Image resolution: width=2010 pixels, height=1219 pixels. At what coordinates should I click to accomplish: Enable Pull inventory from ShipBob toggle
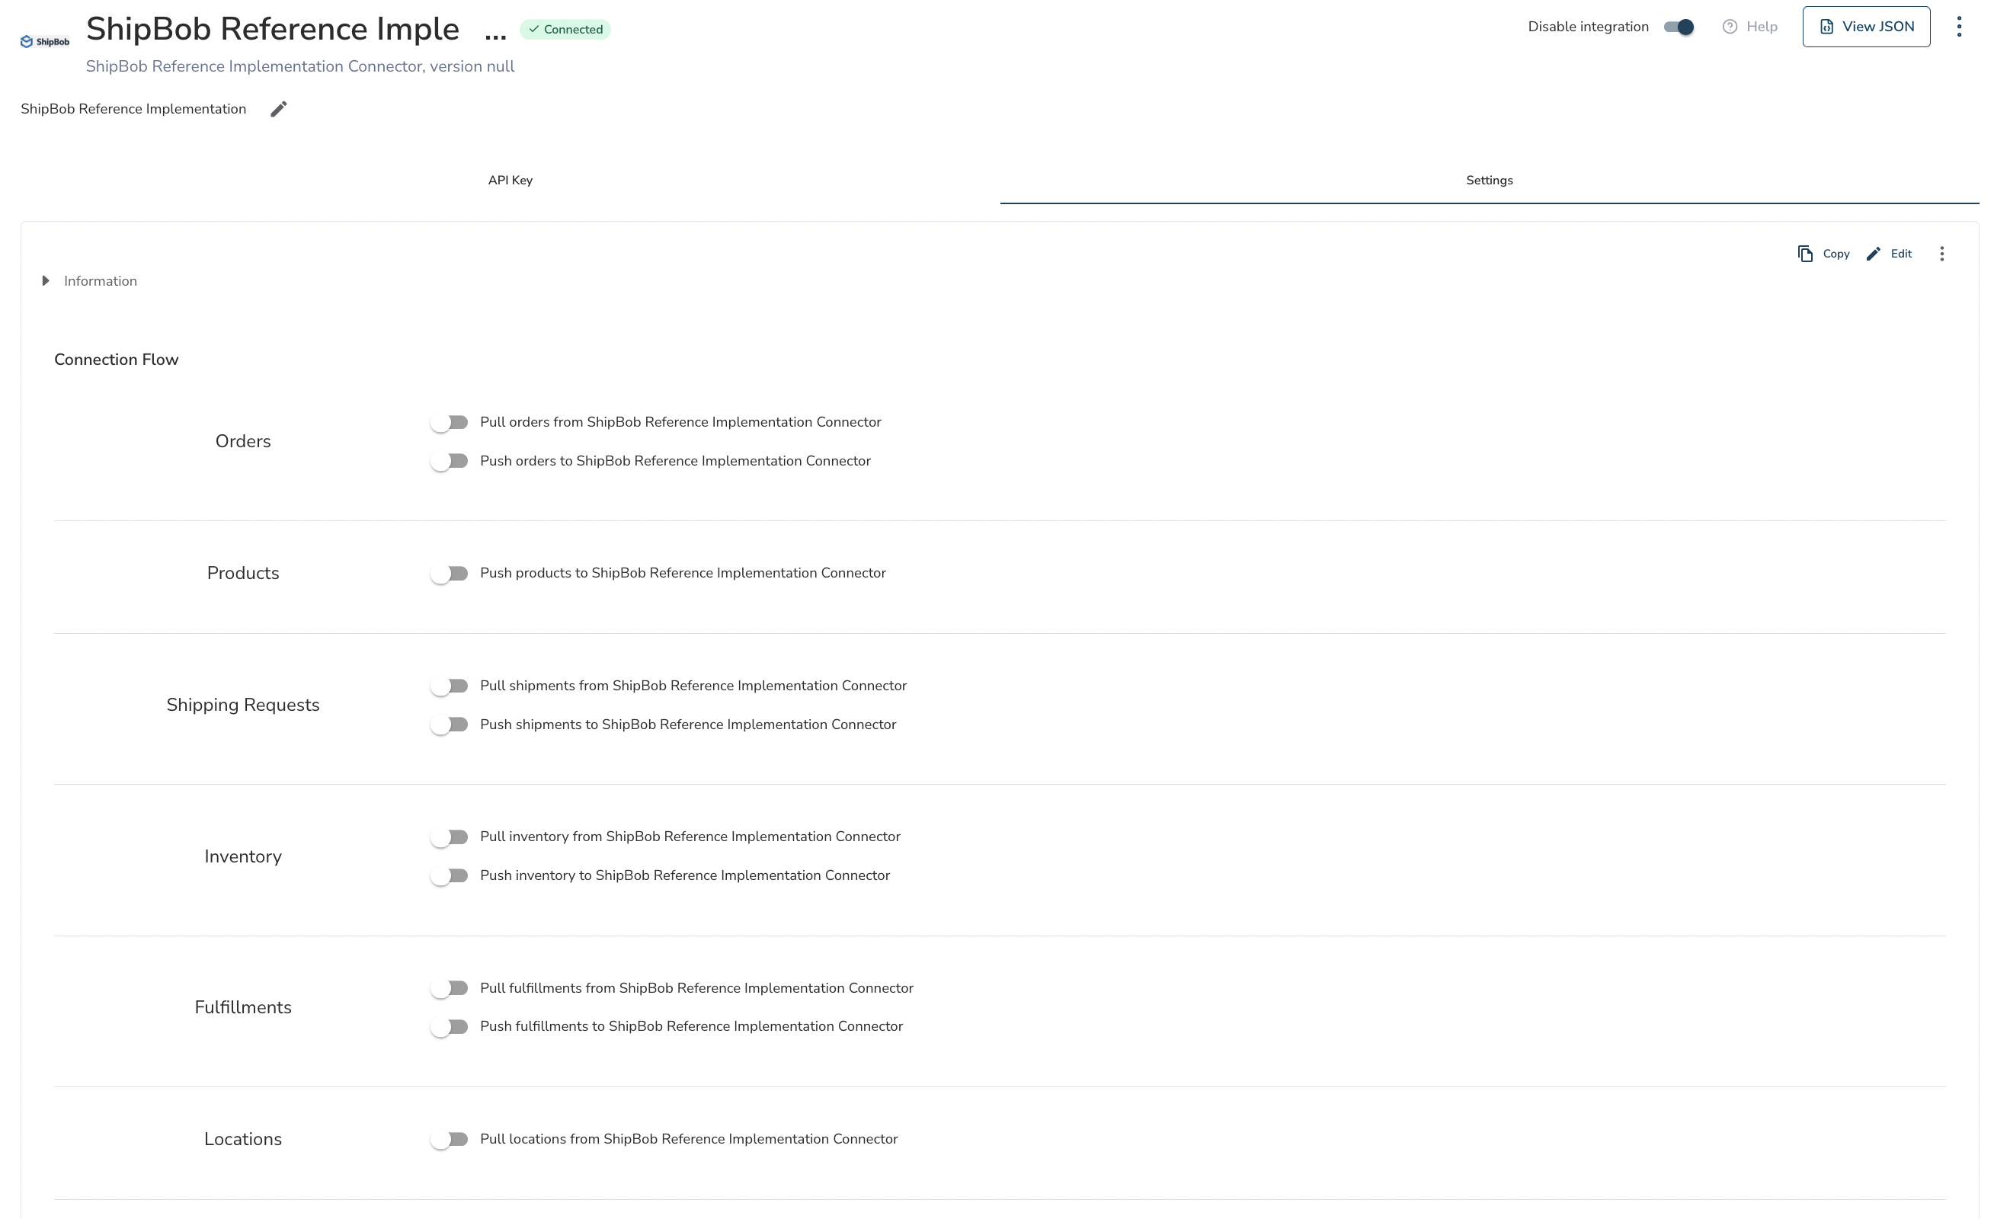450,837
